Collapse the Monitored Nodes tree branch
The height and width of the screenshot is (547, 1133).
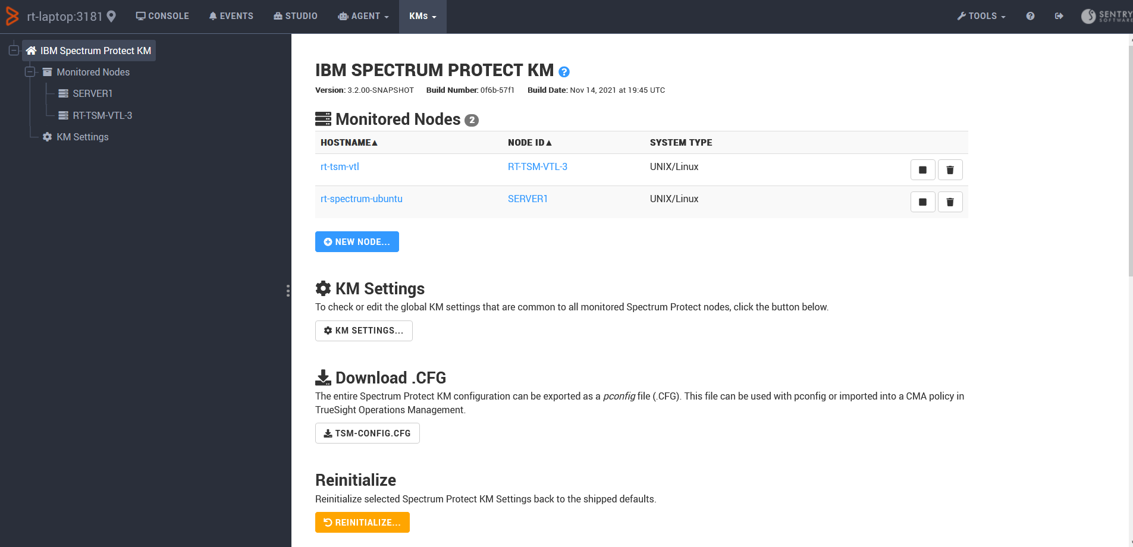click(x=29, y=71)
